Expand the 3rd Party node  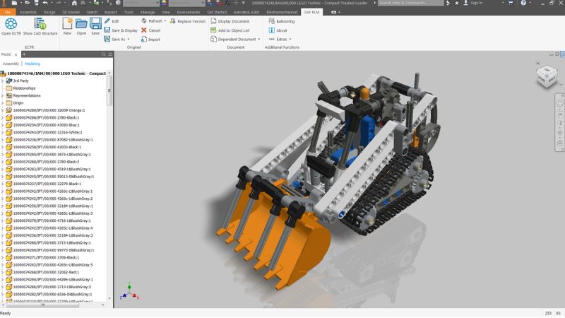pos(3,81)
